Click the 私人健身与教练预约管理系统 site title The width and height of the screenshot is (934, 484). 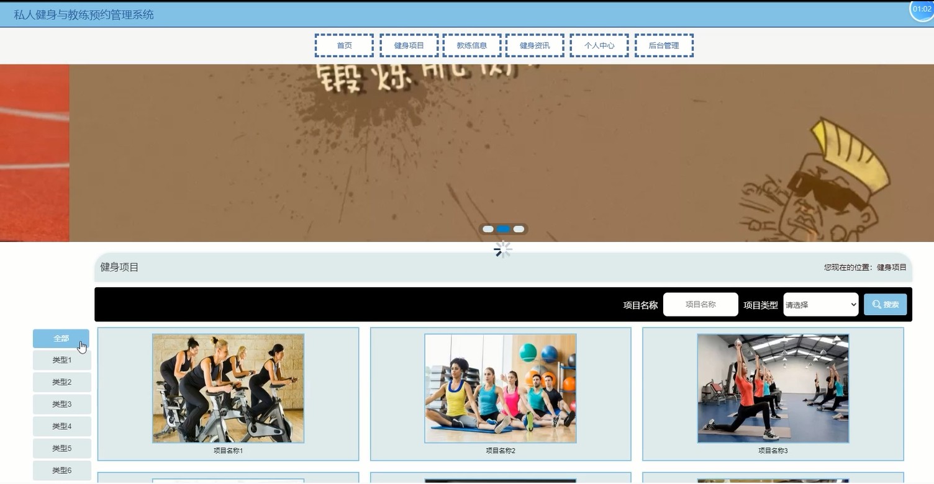pyautogui.click(x=84, y=15)
